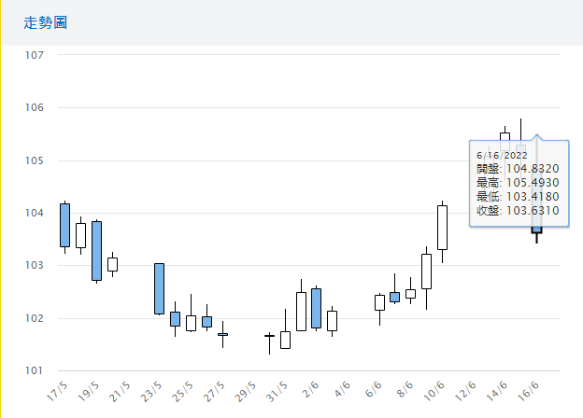Screen dimensions: 583x418
Task: Select the blue candlestick for 17/5
Action: (x=64, y=225)
